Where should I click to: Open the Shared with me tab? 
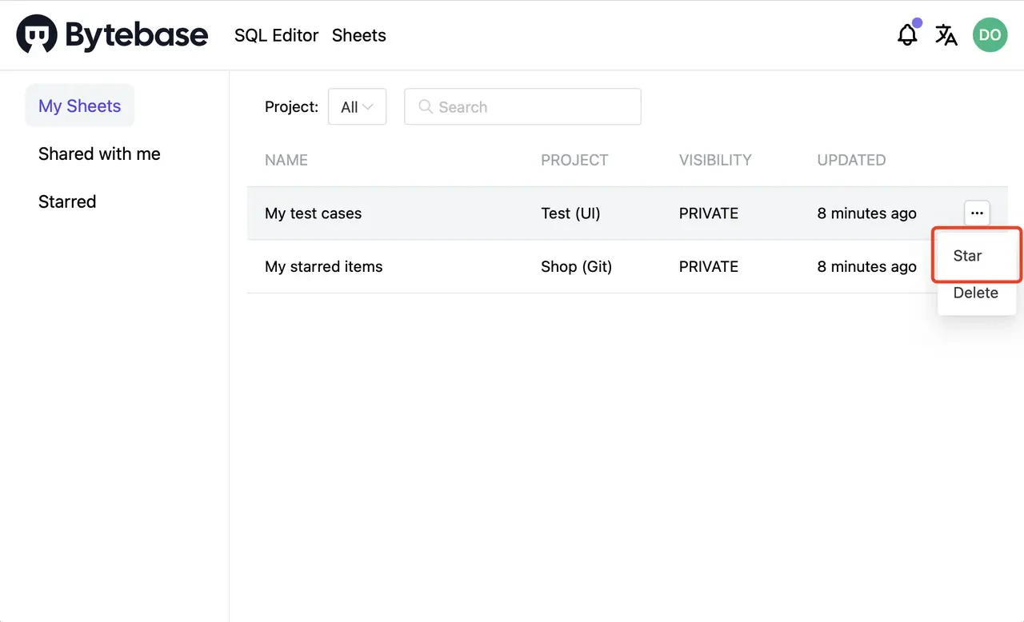coord(99,154)
